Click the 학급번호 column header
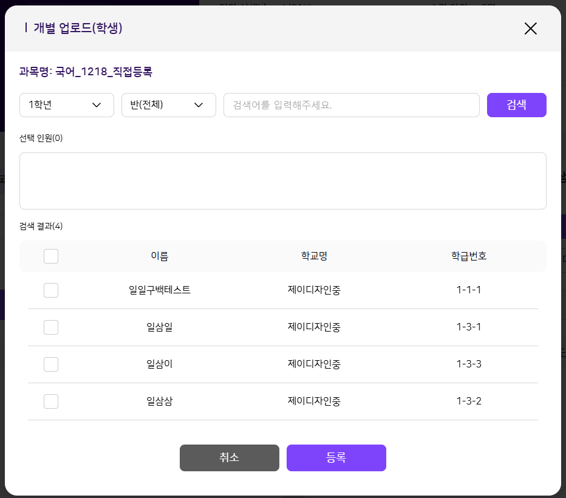The image size is (566, 498). pos(468,256)
